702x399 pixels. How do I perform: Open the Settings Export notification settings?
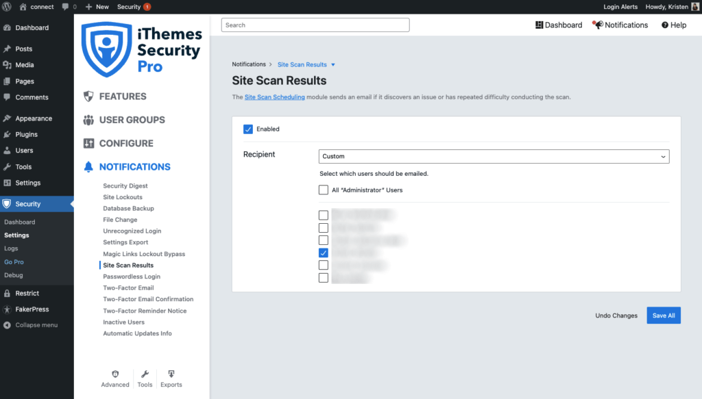pos(125,242)
